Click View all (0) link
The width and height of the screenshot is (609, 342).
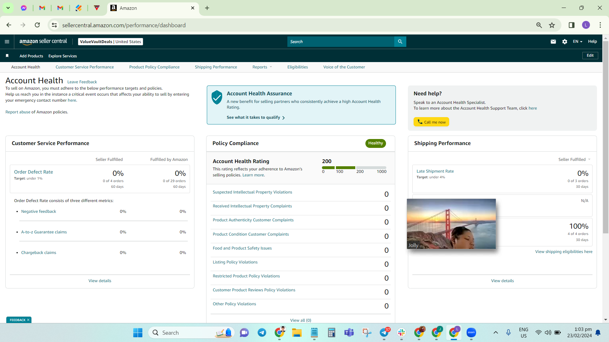pyautogui.click(x=301, y=320)
